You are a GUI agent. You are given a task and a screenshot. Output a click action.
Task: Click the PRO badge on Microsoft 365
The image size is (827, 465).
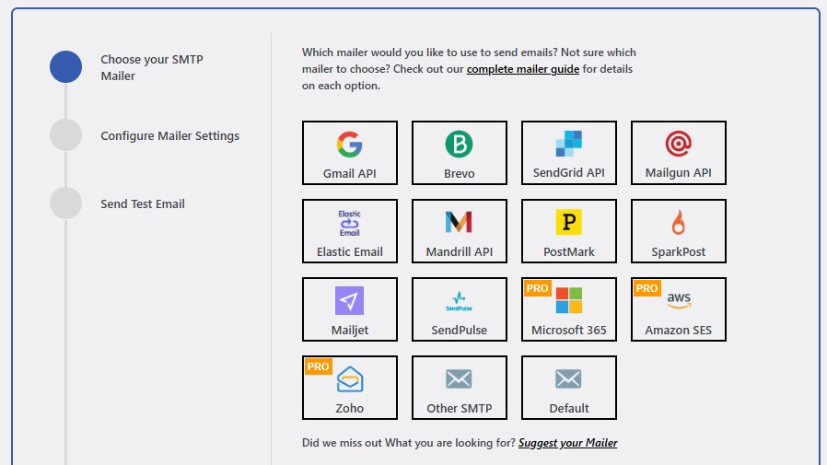click(537, 288)
